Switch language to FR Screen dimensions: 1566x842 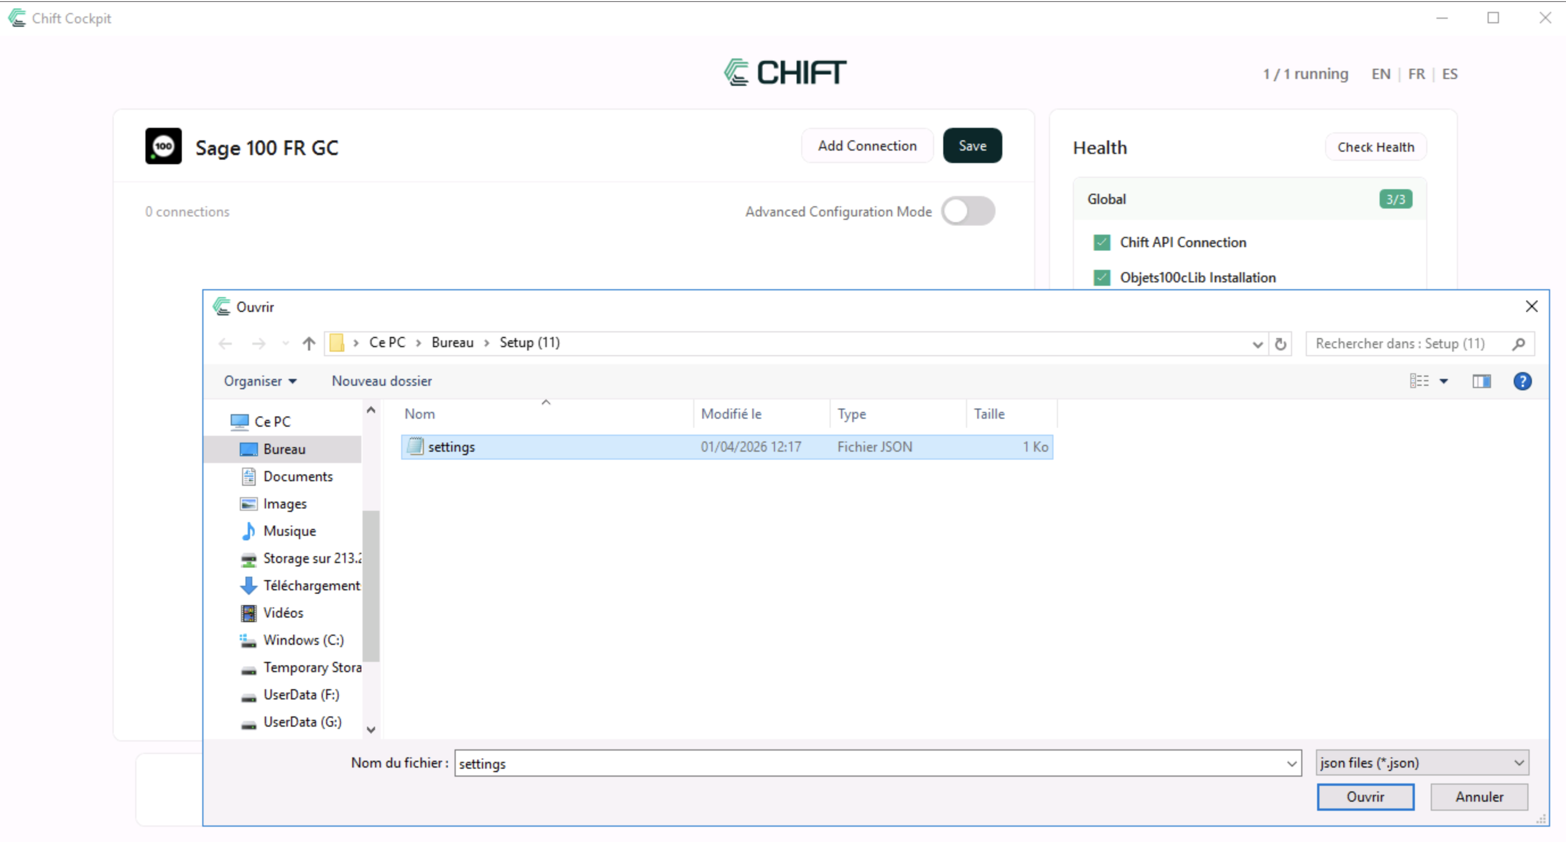point(1416,74)
